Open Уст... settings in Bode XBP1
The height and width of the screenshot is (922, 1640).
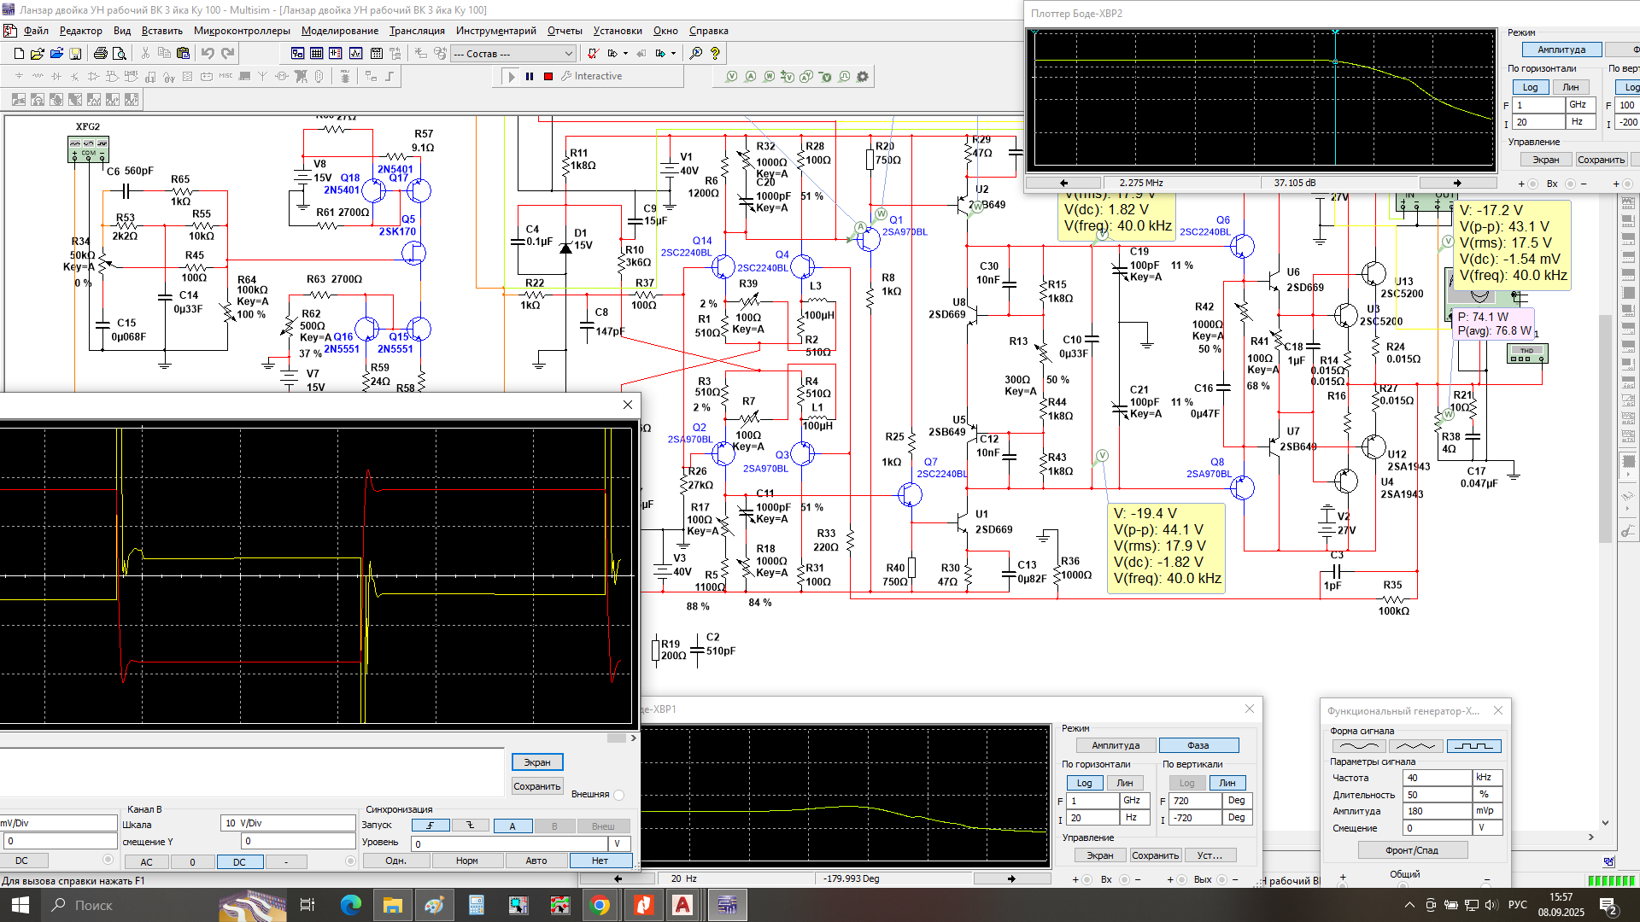coord(1209,855)
